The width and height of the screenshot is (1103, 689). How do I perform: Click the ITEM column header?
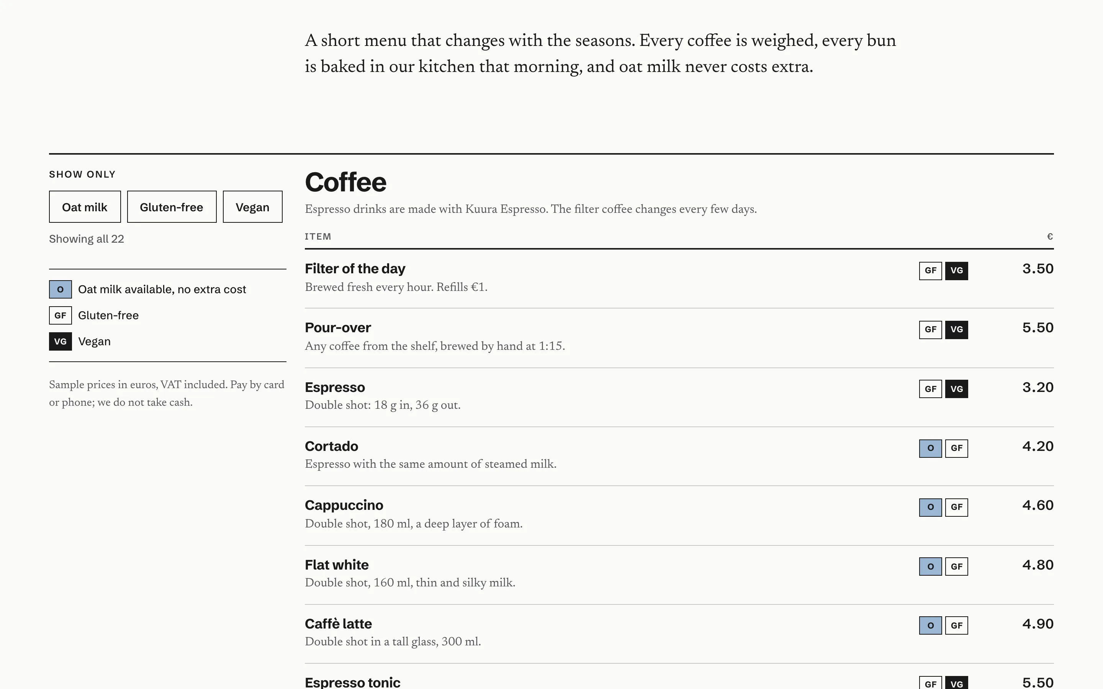pos(318,237)
